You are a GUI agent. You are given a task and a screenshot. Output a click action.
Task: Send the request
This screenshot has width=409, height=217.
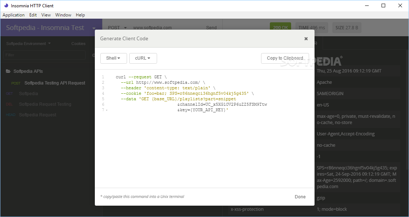[211, 28]
